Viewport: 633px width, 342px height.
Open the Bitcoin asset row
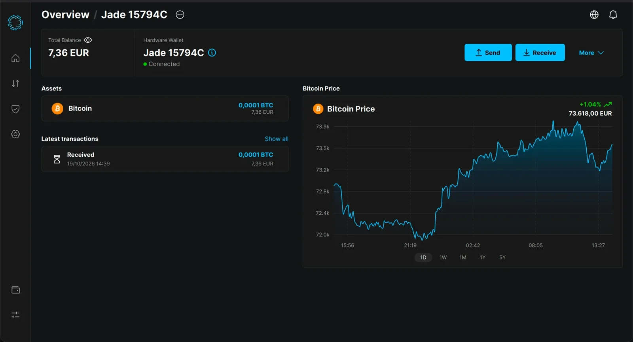pyautogui.click(x=165, y=108)
